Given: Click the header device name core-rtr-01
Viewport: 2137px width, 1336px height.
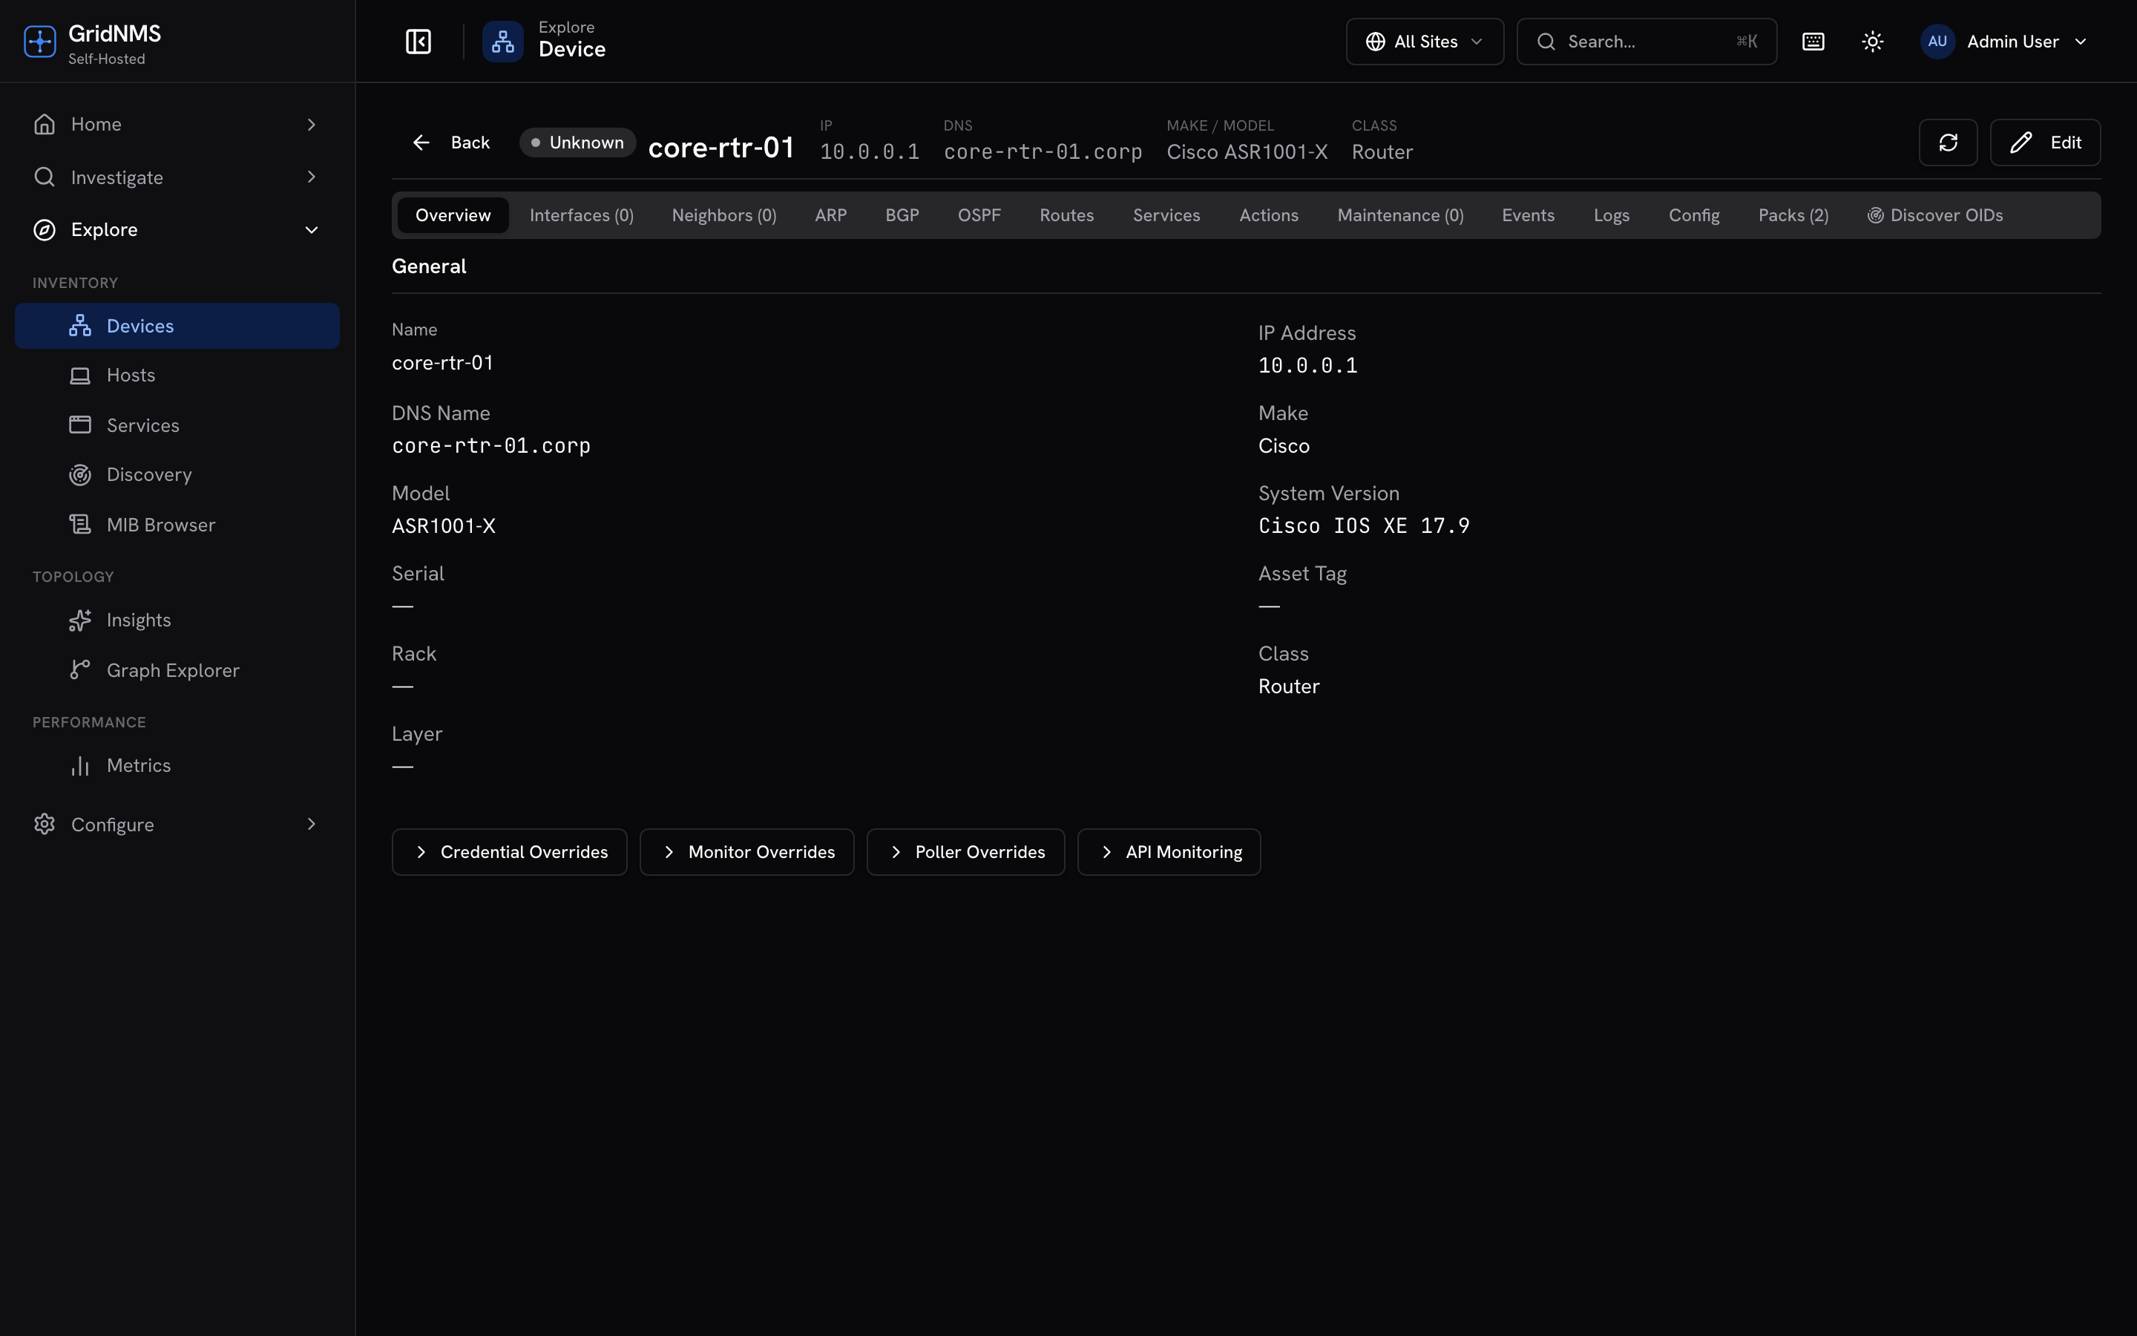Looking at the screenshot, I should pyautogui.click(x=721, y=147).
